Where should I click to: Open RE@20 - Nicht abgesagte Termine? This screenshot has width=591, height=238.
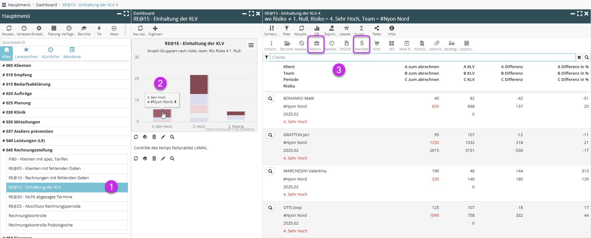tap(40, 197)
